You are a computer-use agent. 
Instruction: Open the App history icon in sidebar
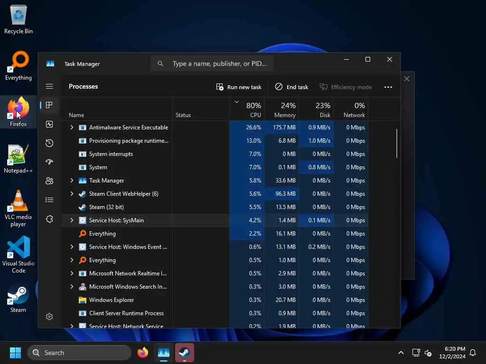(49, 143)
